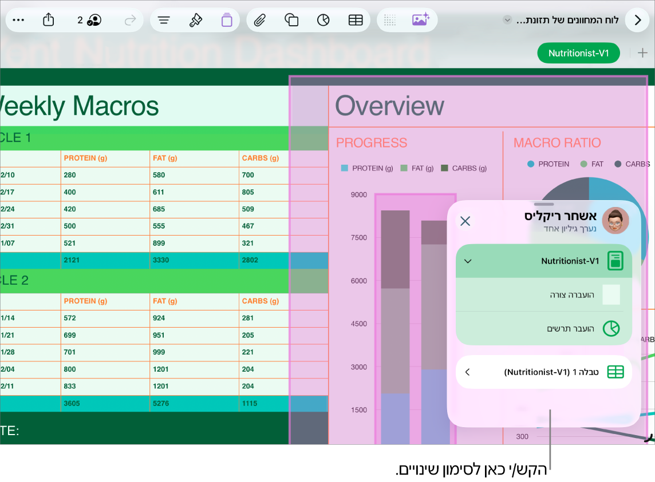Tap the Share icon in the toolbar

[49, 19]
